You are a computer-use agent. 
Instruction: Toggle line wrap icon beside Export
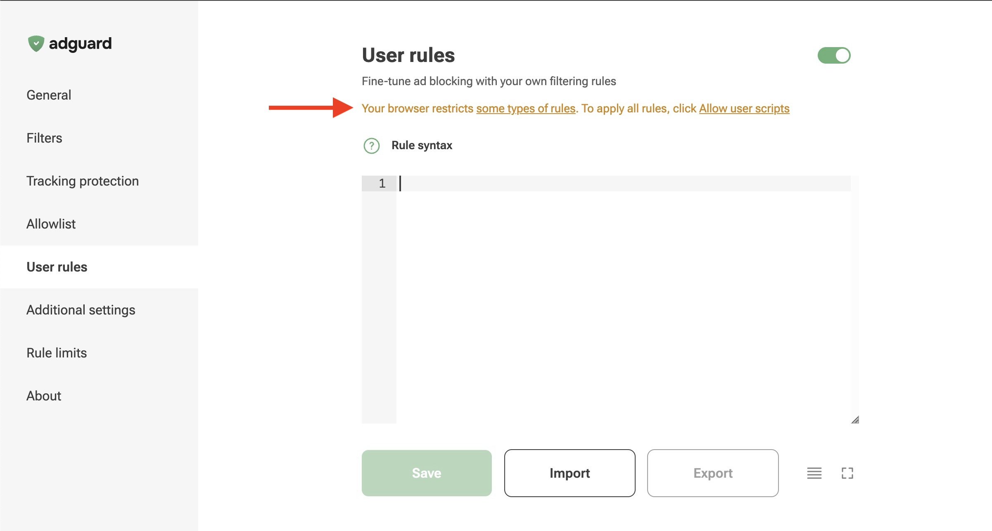tap(814, 473)
